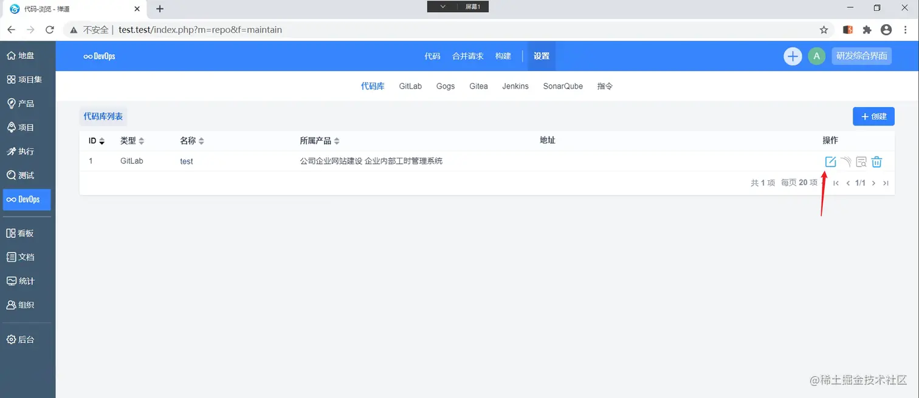Open the browser extensions puzzle icon
The width and height of the screenshot is (919, 398).
coord(867,30)
